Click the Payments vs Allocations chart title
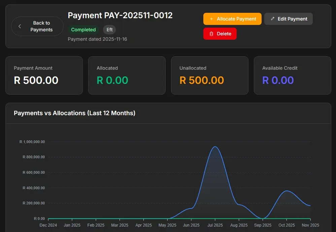 [x=74, y=113]
